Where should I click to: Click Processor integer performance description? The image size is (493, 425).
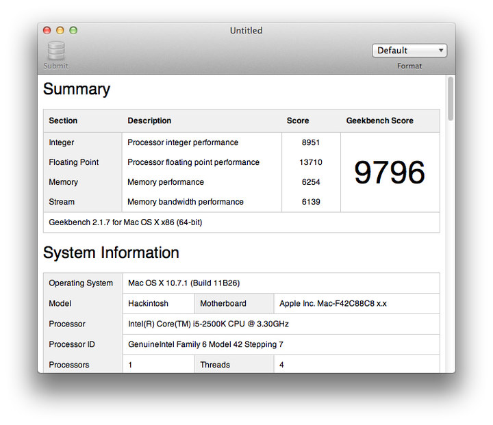pyautogui.click(x=183, y=142)
